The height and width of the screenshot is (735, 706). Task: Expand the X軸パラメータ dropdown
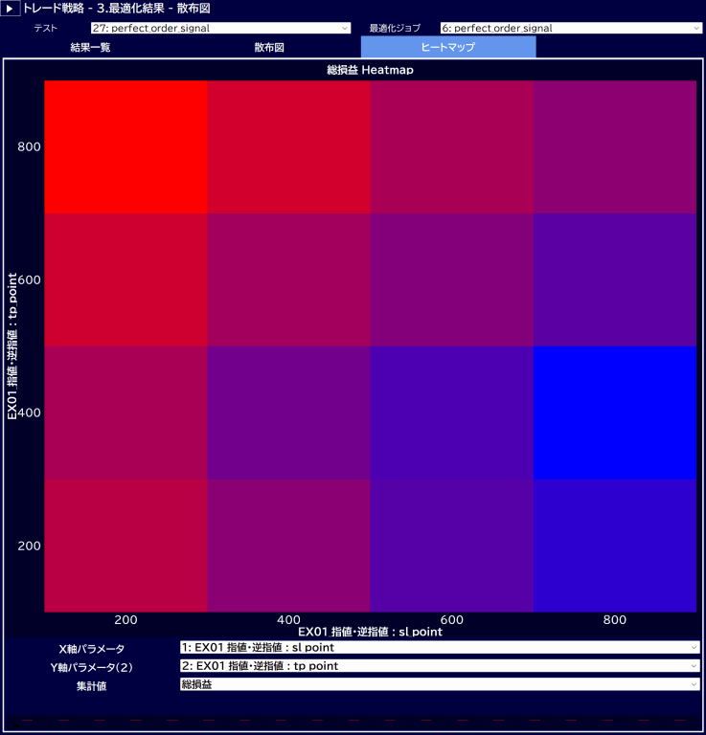pyautogui.click(x=440, y=648)
